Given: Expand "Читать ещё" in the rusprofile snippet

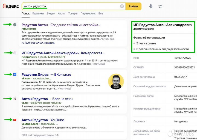Looking at the screenshot, I should click(98, 64).
